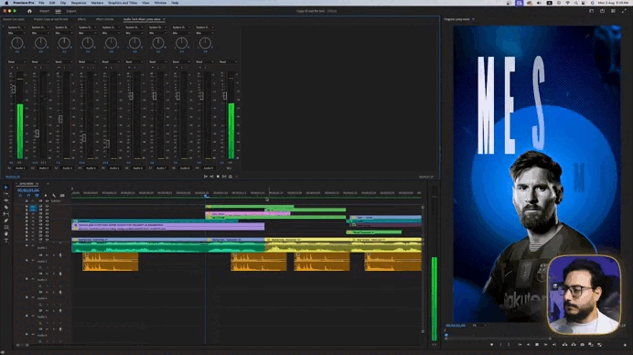Select the Slip tool
Viewport: 633px width, 355px height.
click(x=6, y=214)
